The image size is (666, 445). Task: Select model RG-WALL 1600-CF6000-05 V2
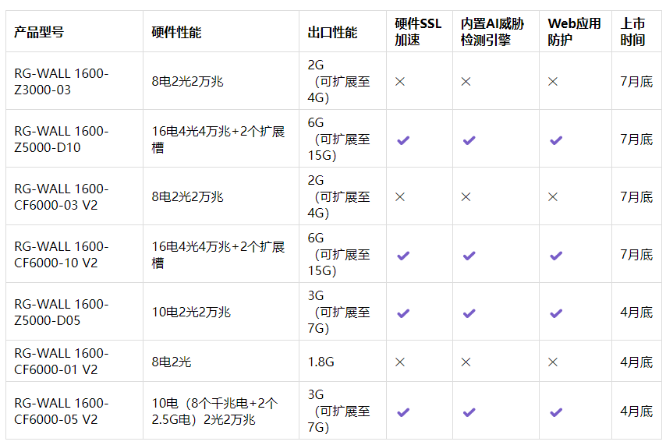coord(61,411)
